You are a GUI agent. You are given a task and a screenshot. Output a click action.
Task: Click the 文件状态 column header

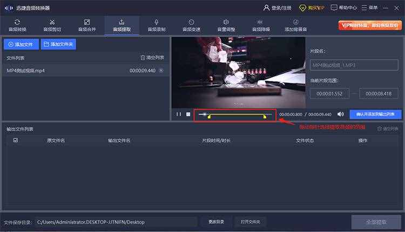point(305,140)
